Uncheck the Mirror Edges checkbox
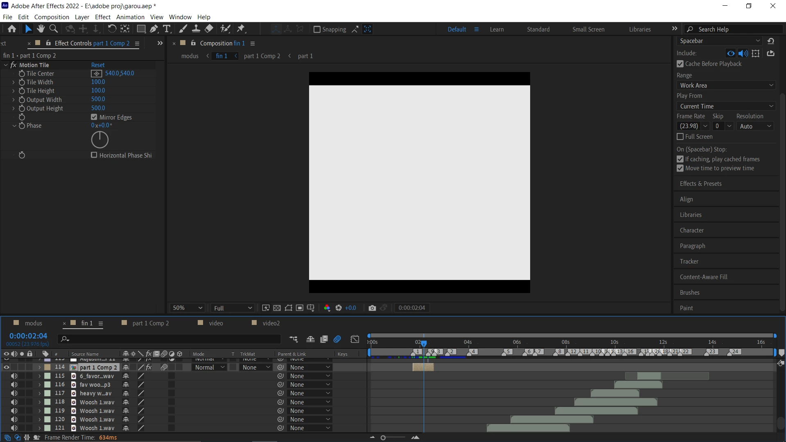Screen dimensions: 786x442 pos(94,117)
